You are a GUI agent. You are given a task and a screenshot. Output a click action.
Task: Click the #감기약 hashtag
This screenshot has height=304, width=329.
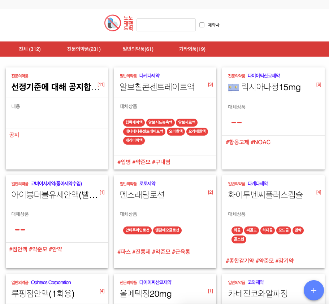tap(285, 261)
